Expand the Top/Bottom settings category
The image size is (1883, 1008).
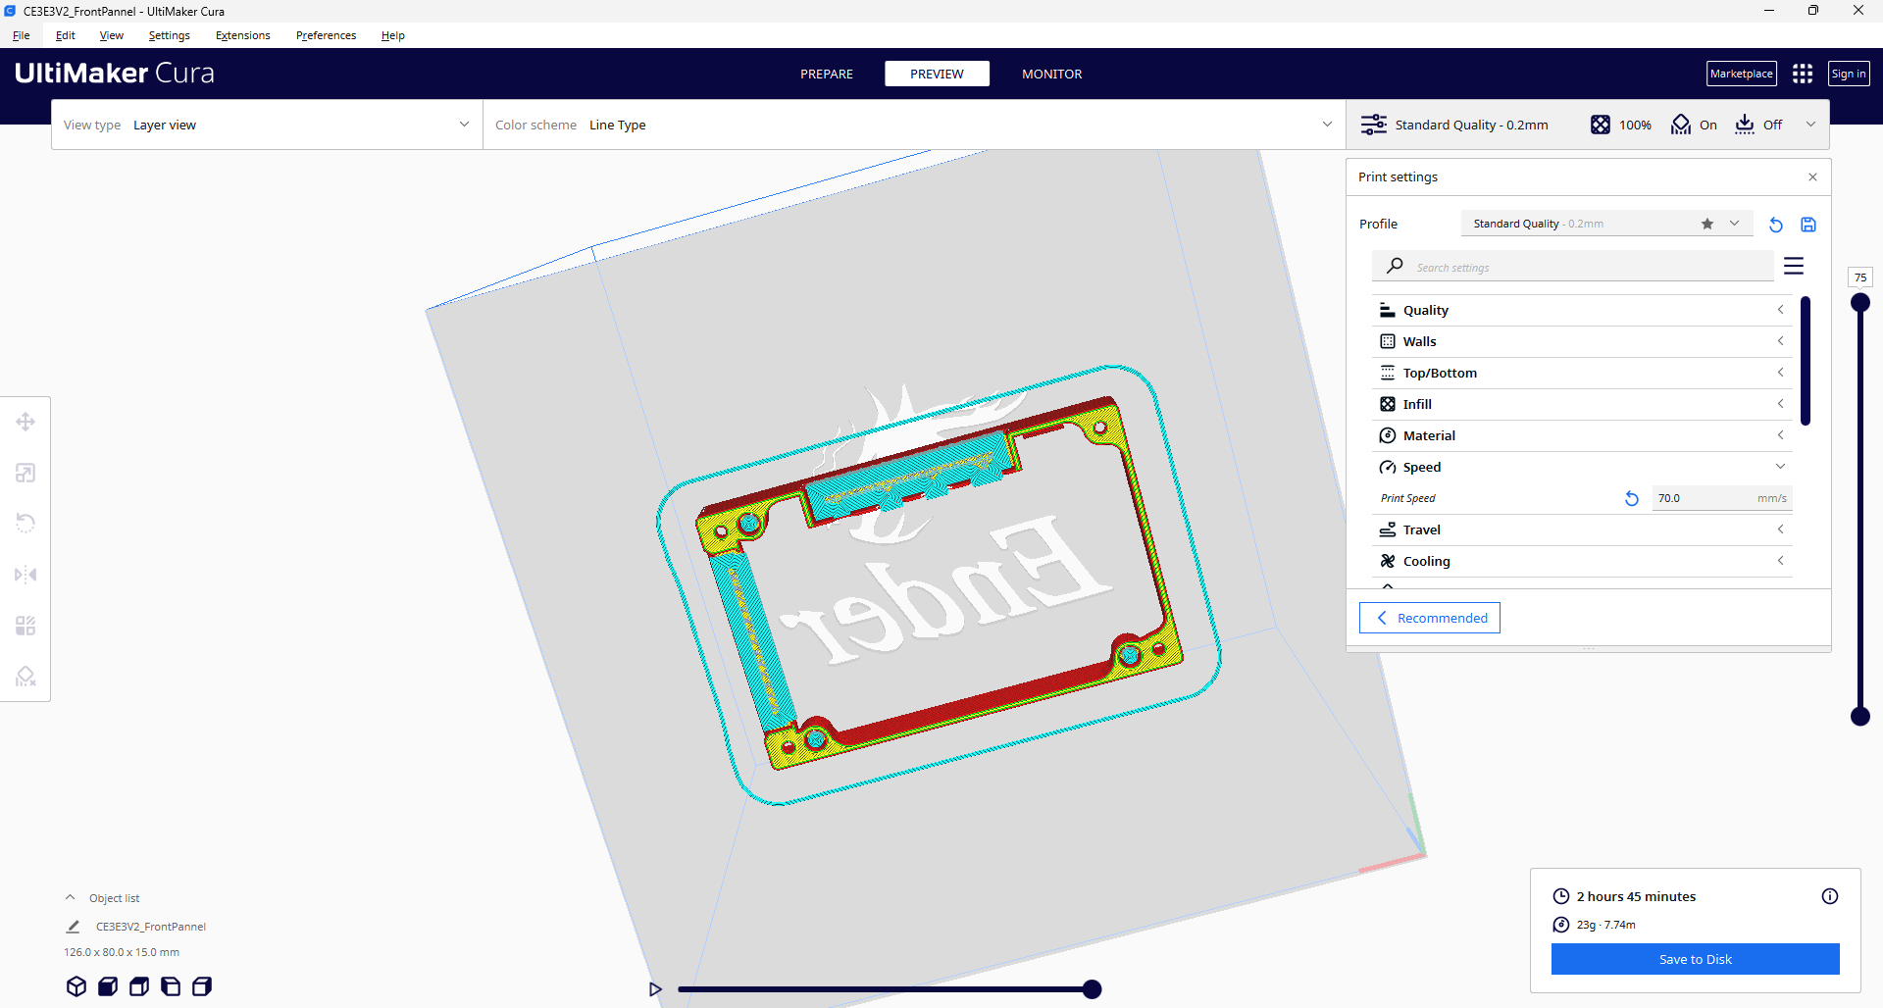click(1582, 373)
